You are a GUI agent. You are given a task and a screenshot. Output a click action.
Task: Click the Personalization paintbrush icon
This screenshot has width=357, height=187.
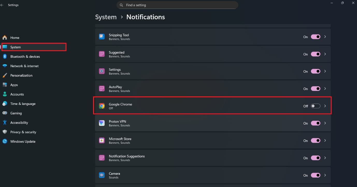[5, 75]
